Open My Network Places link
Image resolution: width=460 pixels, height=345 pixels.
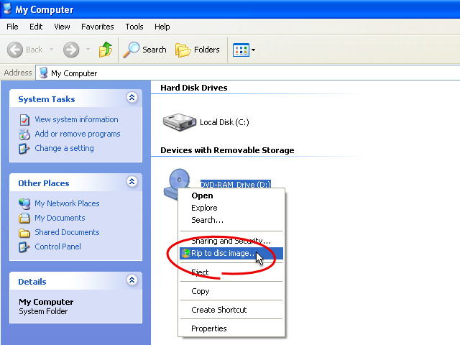(x=67, y=203)
